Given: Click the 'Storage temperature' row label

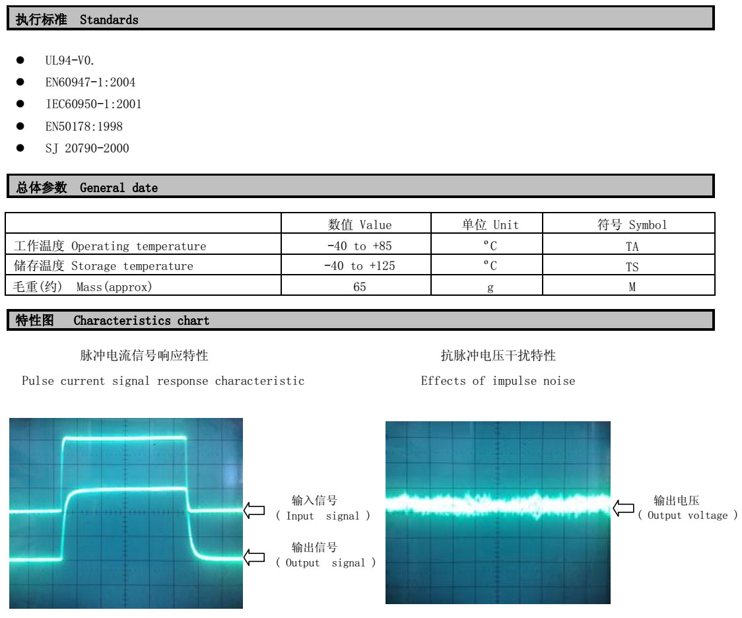Looking at the screenshot, I should [132, 266].
